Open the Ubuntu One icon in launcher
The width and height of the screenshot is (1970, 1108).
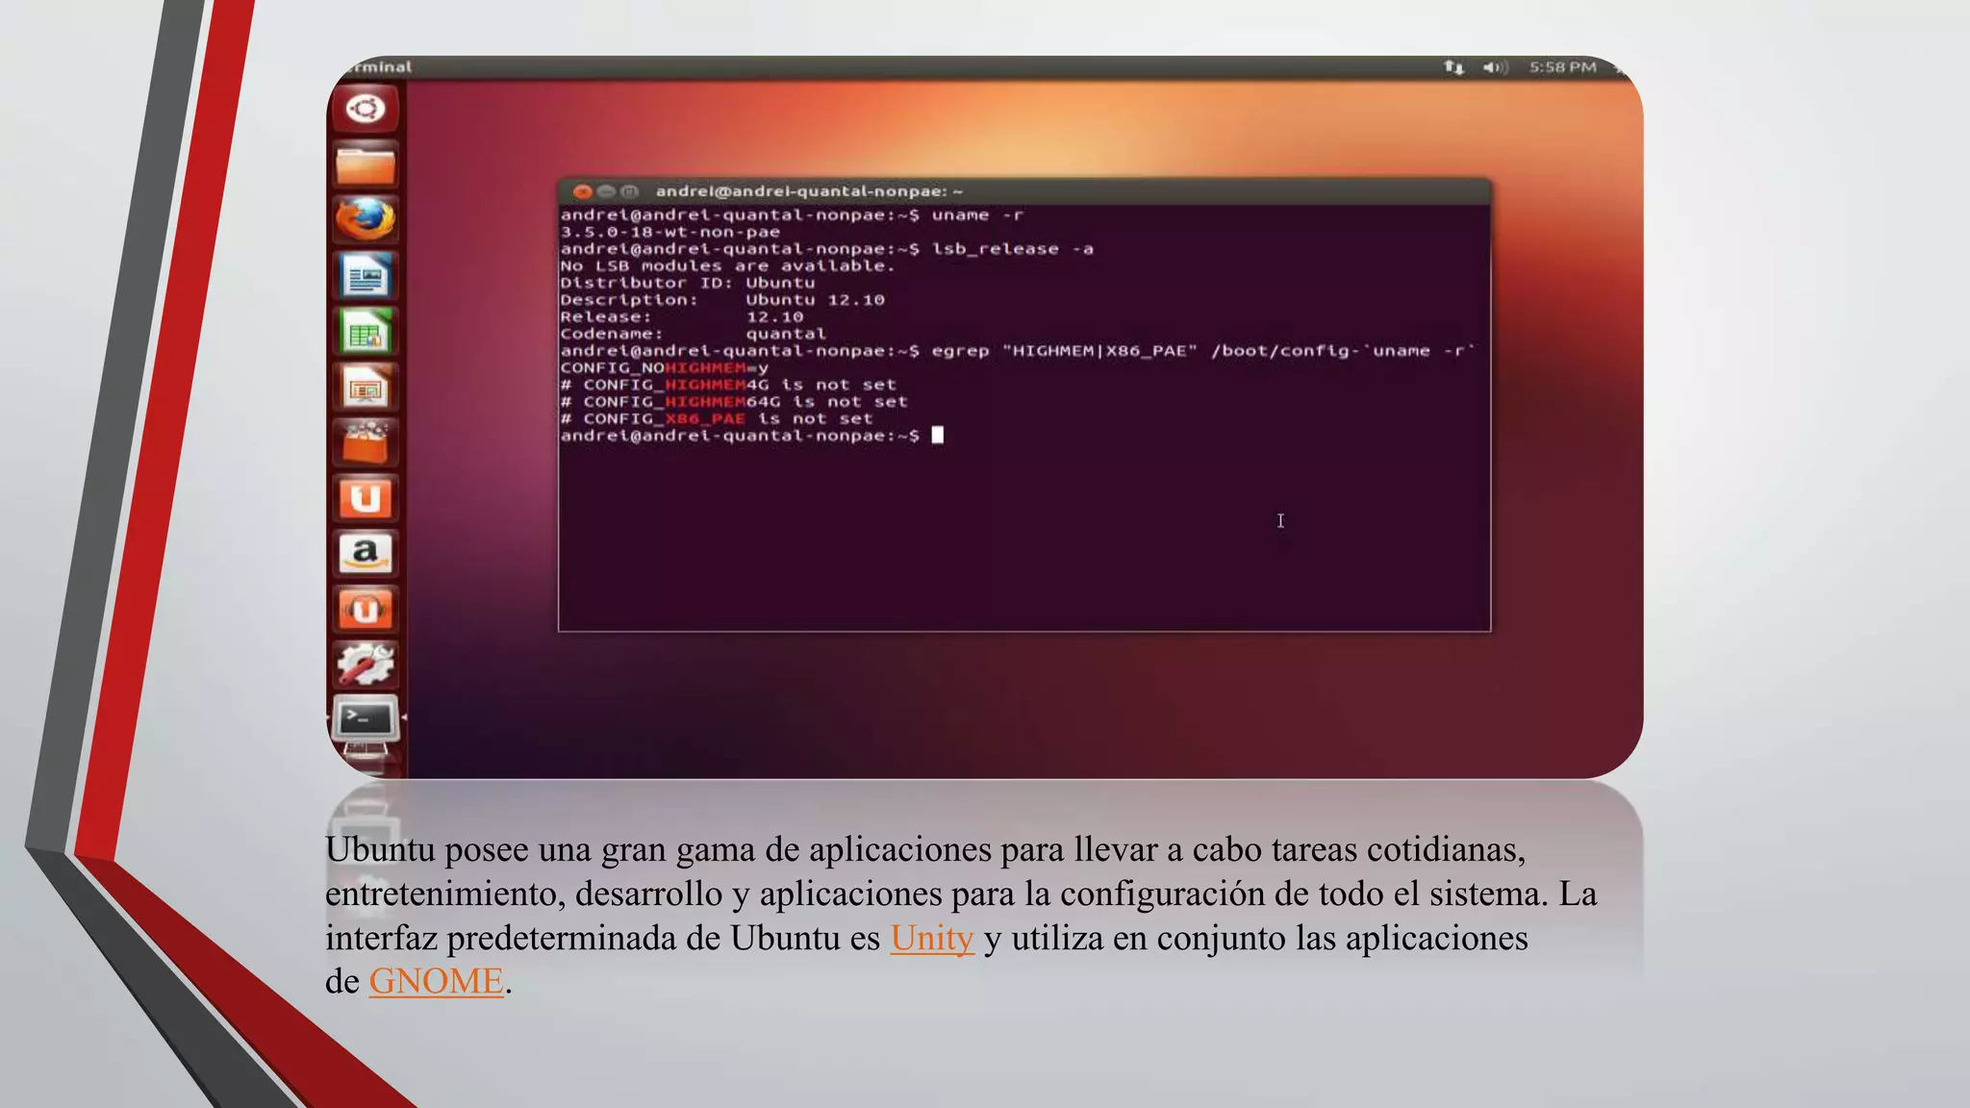tap(366, 498)
